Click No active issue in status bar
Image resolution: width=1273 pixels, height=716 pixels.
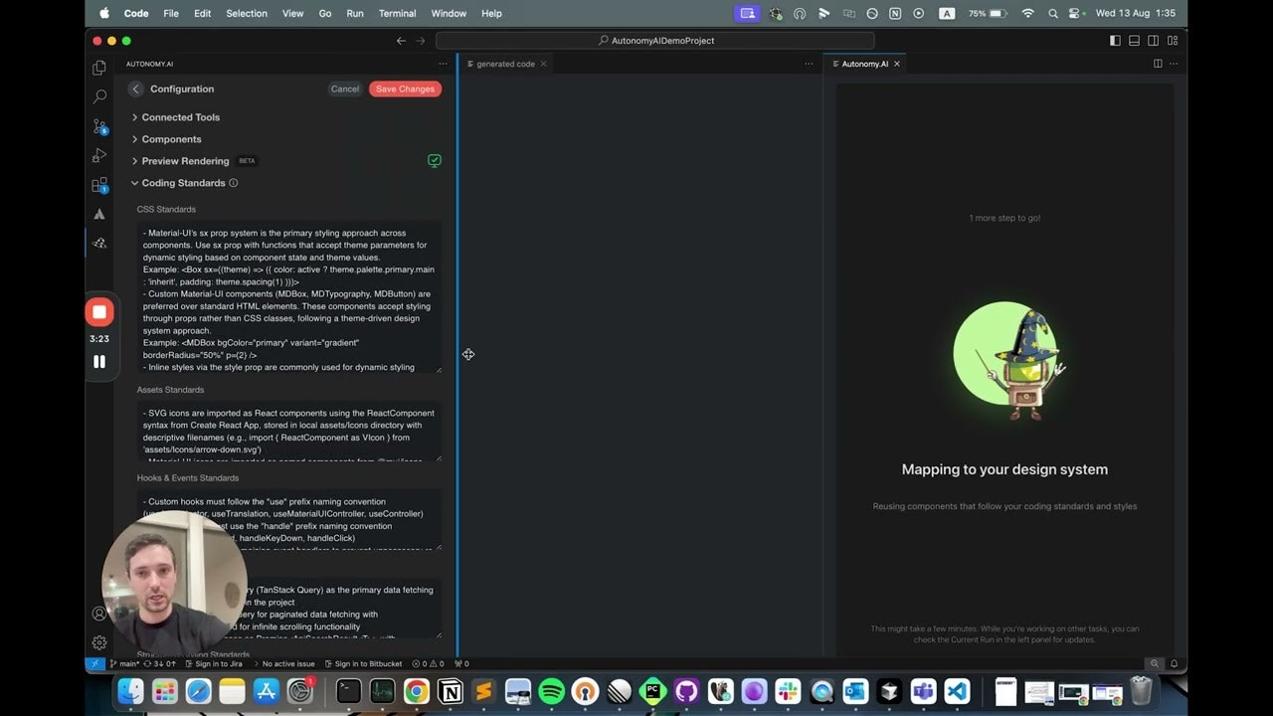[282, 663]
